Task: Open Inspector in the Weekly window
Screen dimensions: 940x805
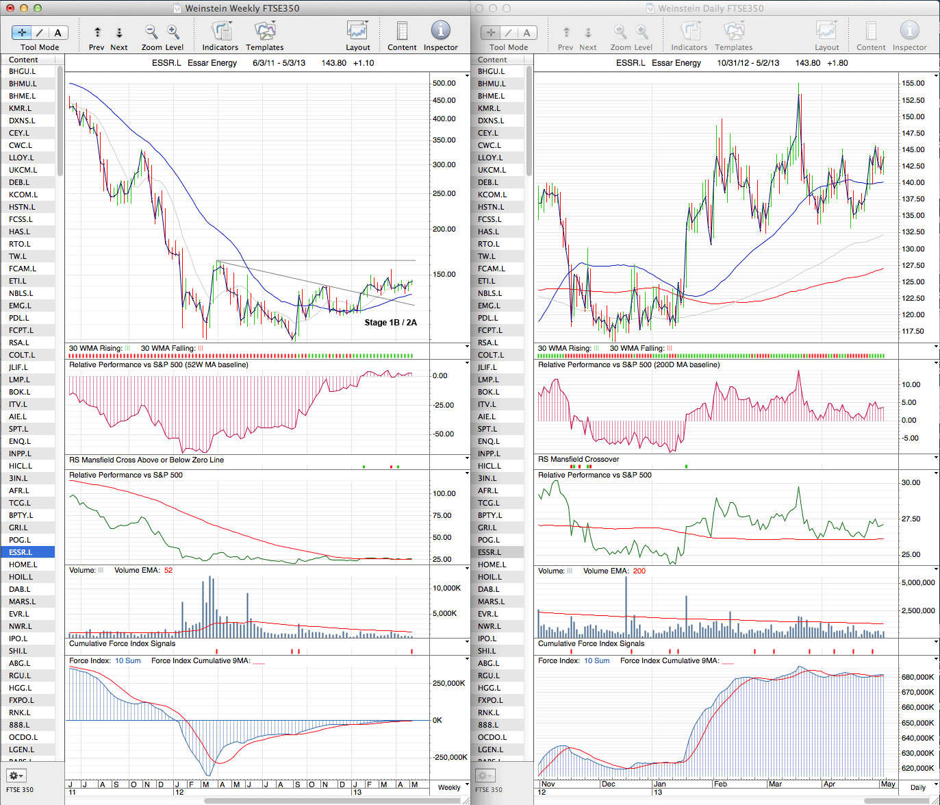Action: click(440, 31)
